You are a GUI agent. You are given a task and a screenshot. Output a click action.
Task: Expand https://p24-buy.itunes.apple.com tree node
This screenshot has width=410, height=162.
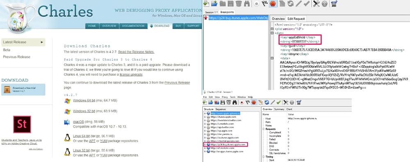pos(205,144)
